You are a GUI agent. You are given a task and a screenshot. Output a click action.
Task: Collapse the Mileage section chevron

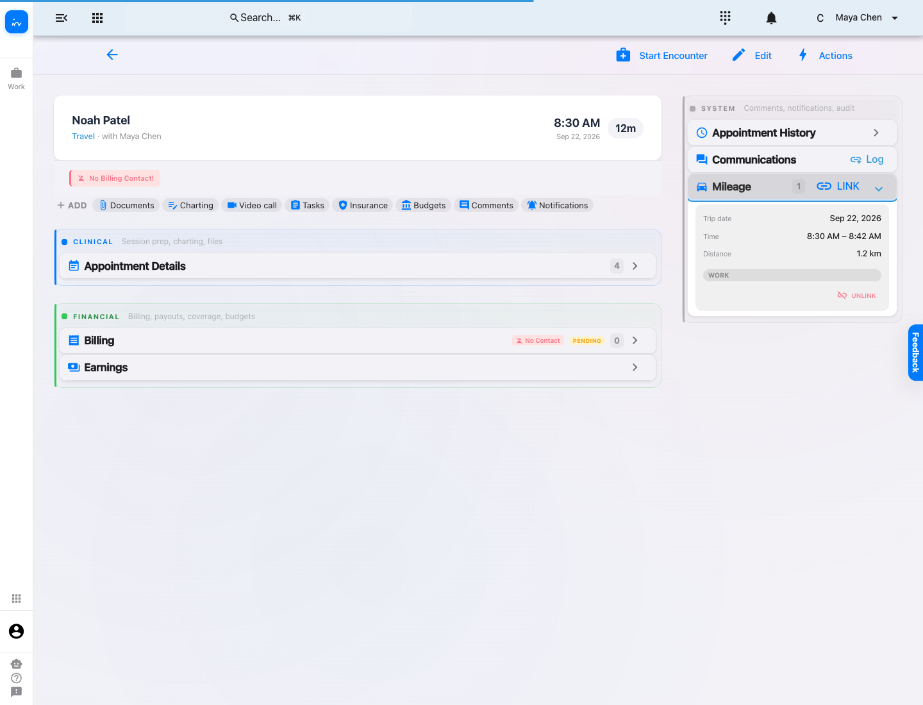pyautogui.click(x=879, y=188)
